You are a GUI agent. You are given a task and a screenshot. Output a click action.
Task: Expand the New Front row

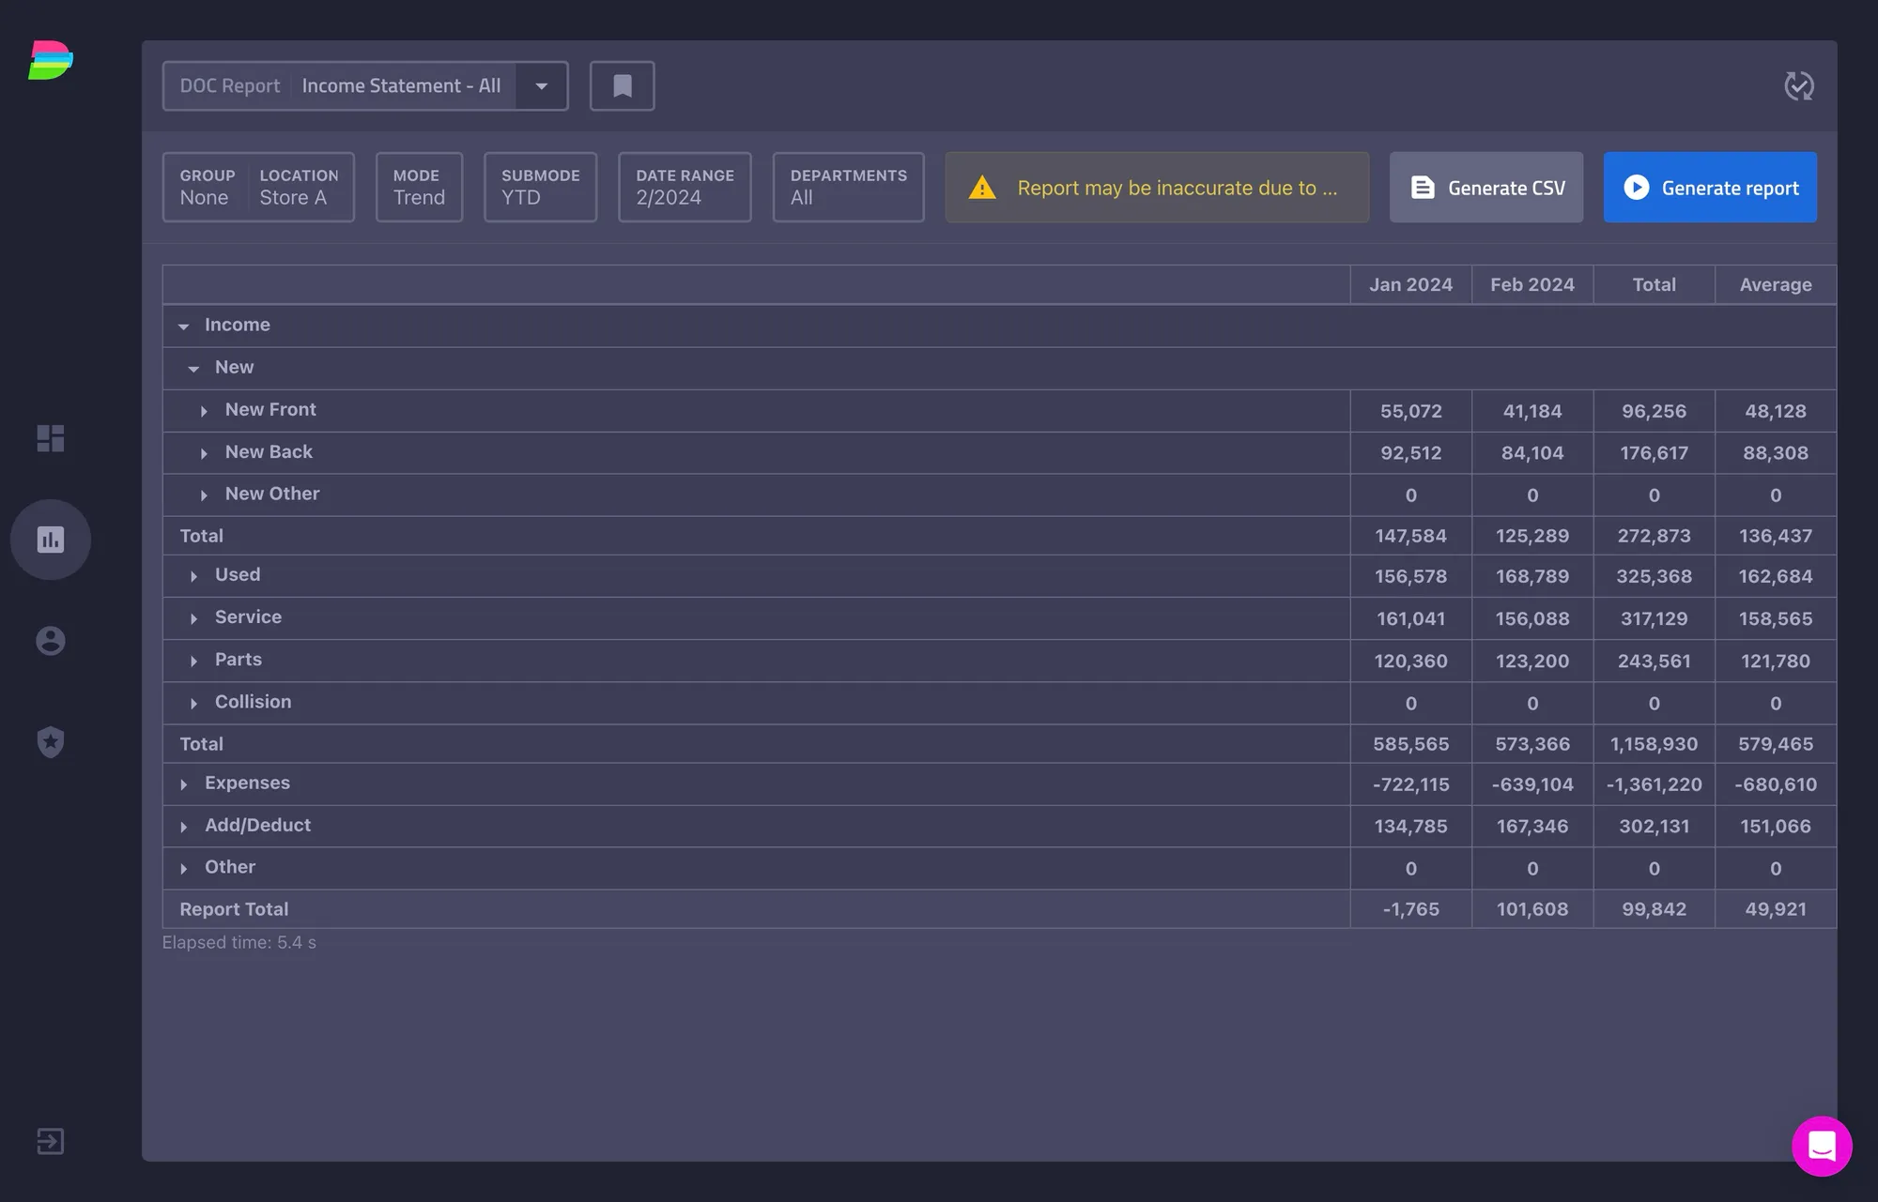204,411
